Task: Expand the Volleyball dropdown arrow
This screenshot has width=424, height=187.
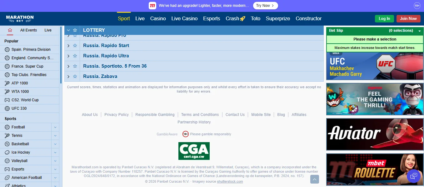Action: coord(55,161)
